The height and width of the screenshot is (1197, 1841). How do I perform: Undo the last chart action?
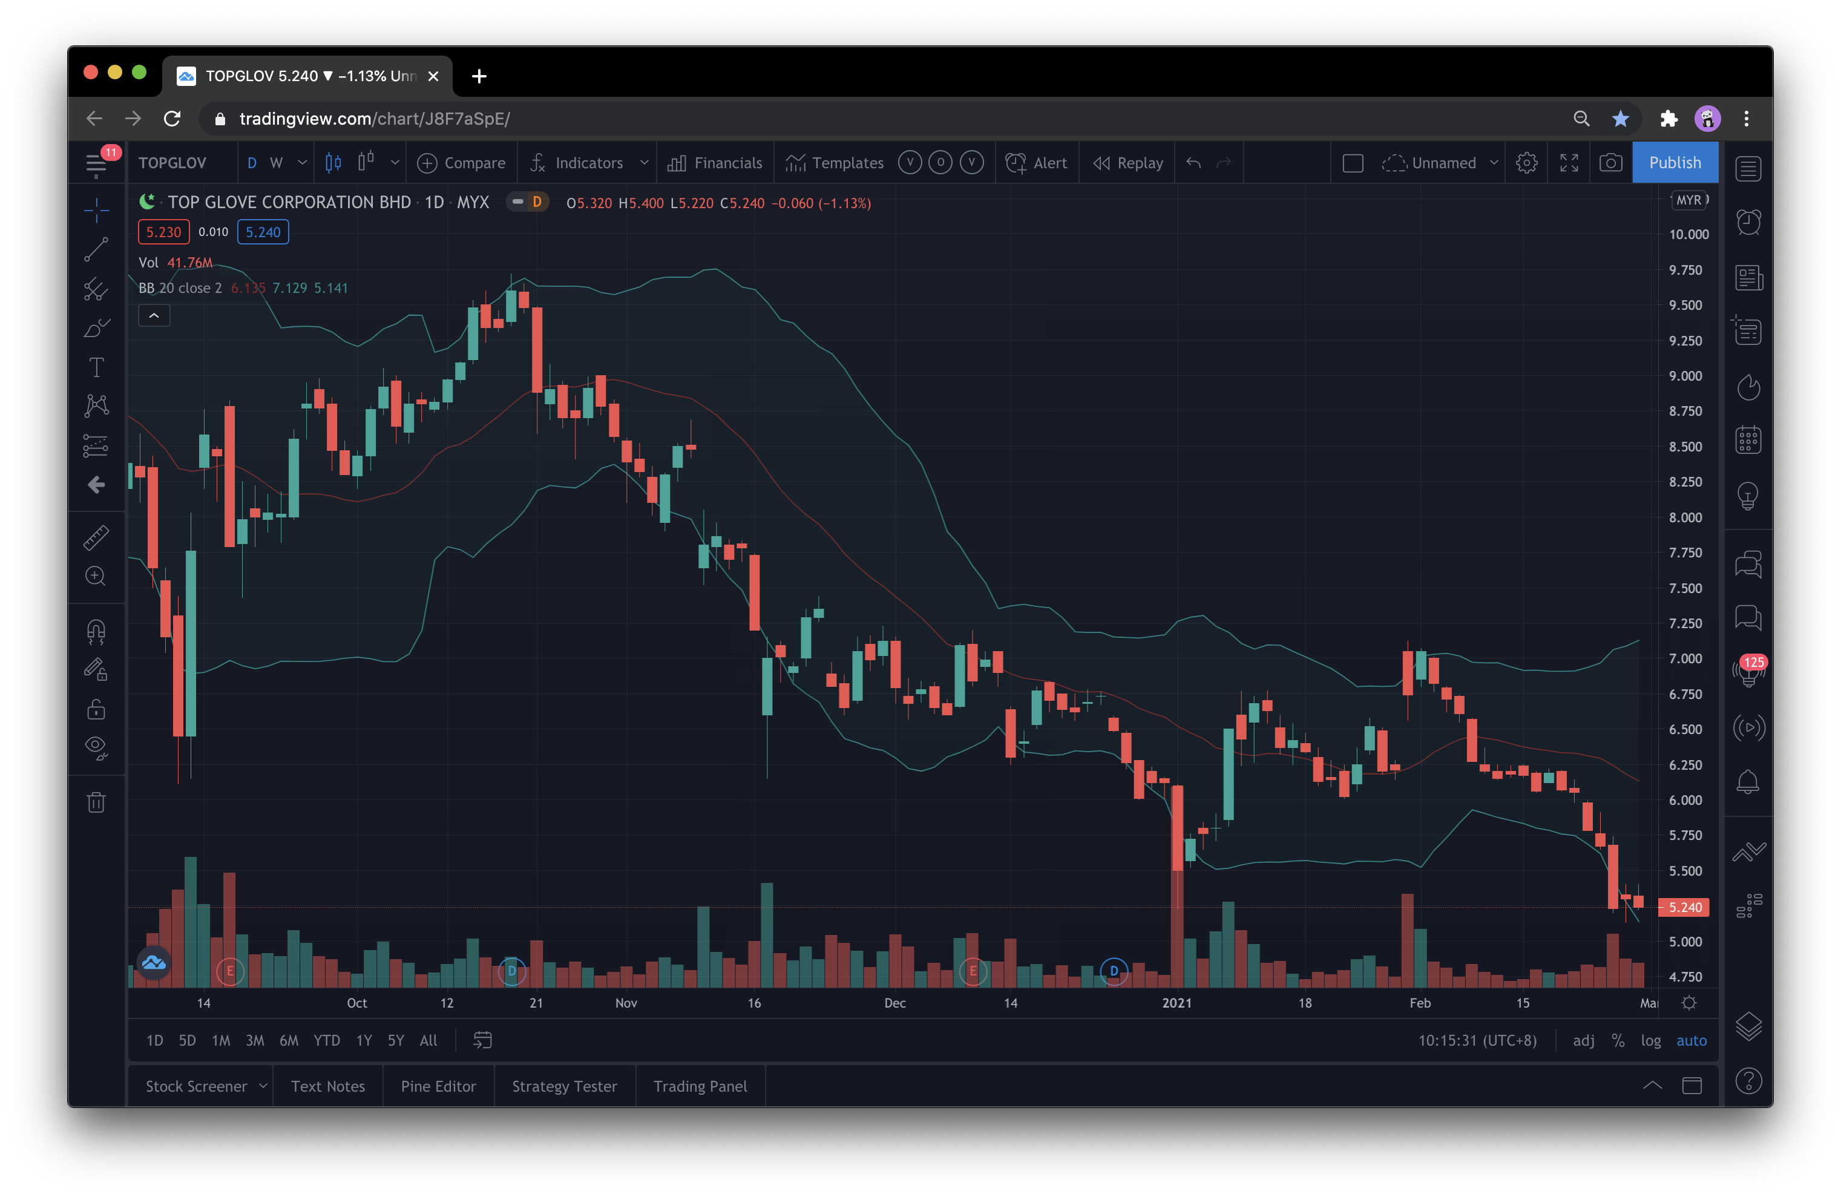1193,163
